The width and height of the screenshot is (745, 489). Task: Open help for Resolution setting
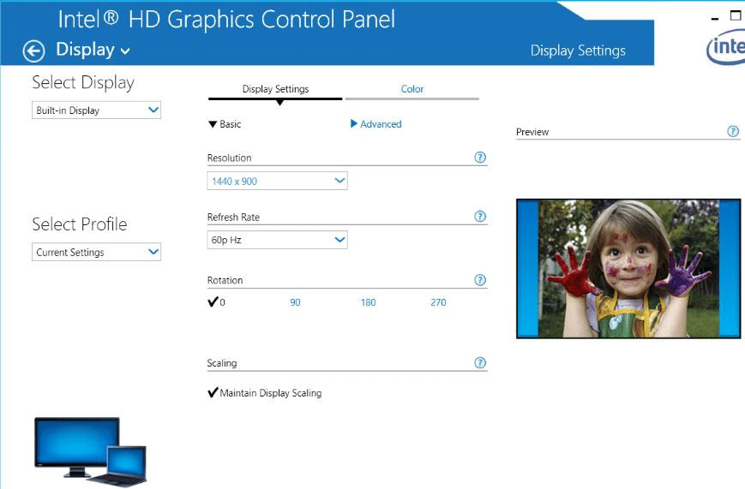[480, 158]
